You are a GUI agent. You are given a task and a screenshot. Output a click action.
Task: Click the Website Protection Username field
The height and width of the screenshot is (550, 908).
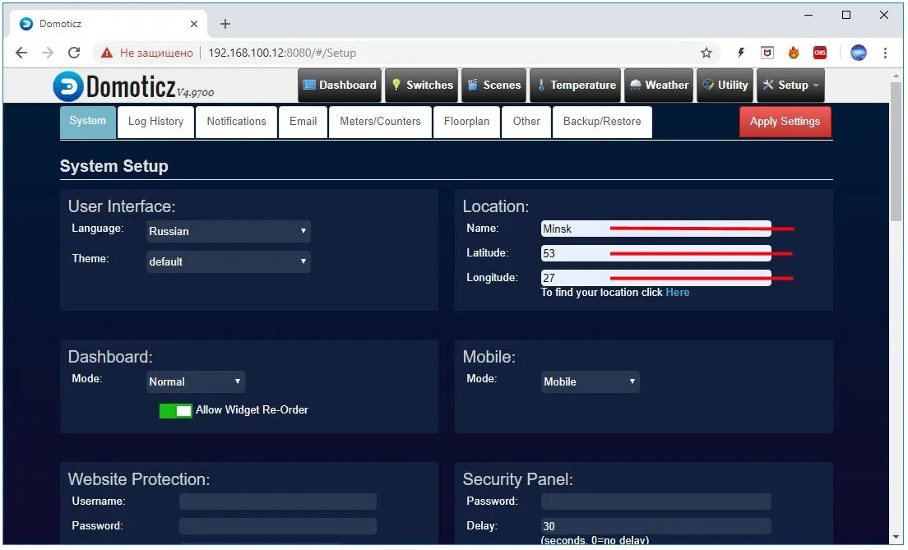click(278, 501)
